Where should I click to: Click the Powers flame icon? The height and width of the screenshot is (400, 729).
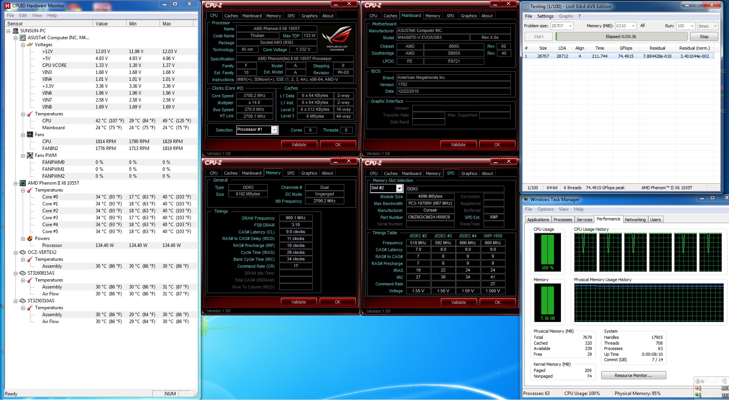(30, 238)
